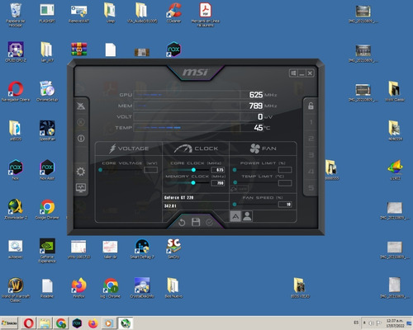The height and width of the screenshot is (330, 413).
Task: Click the Power Limit value field
Action: [285, 170]
